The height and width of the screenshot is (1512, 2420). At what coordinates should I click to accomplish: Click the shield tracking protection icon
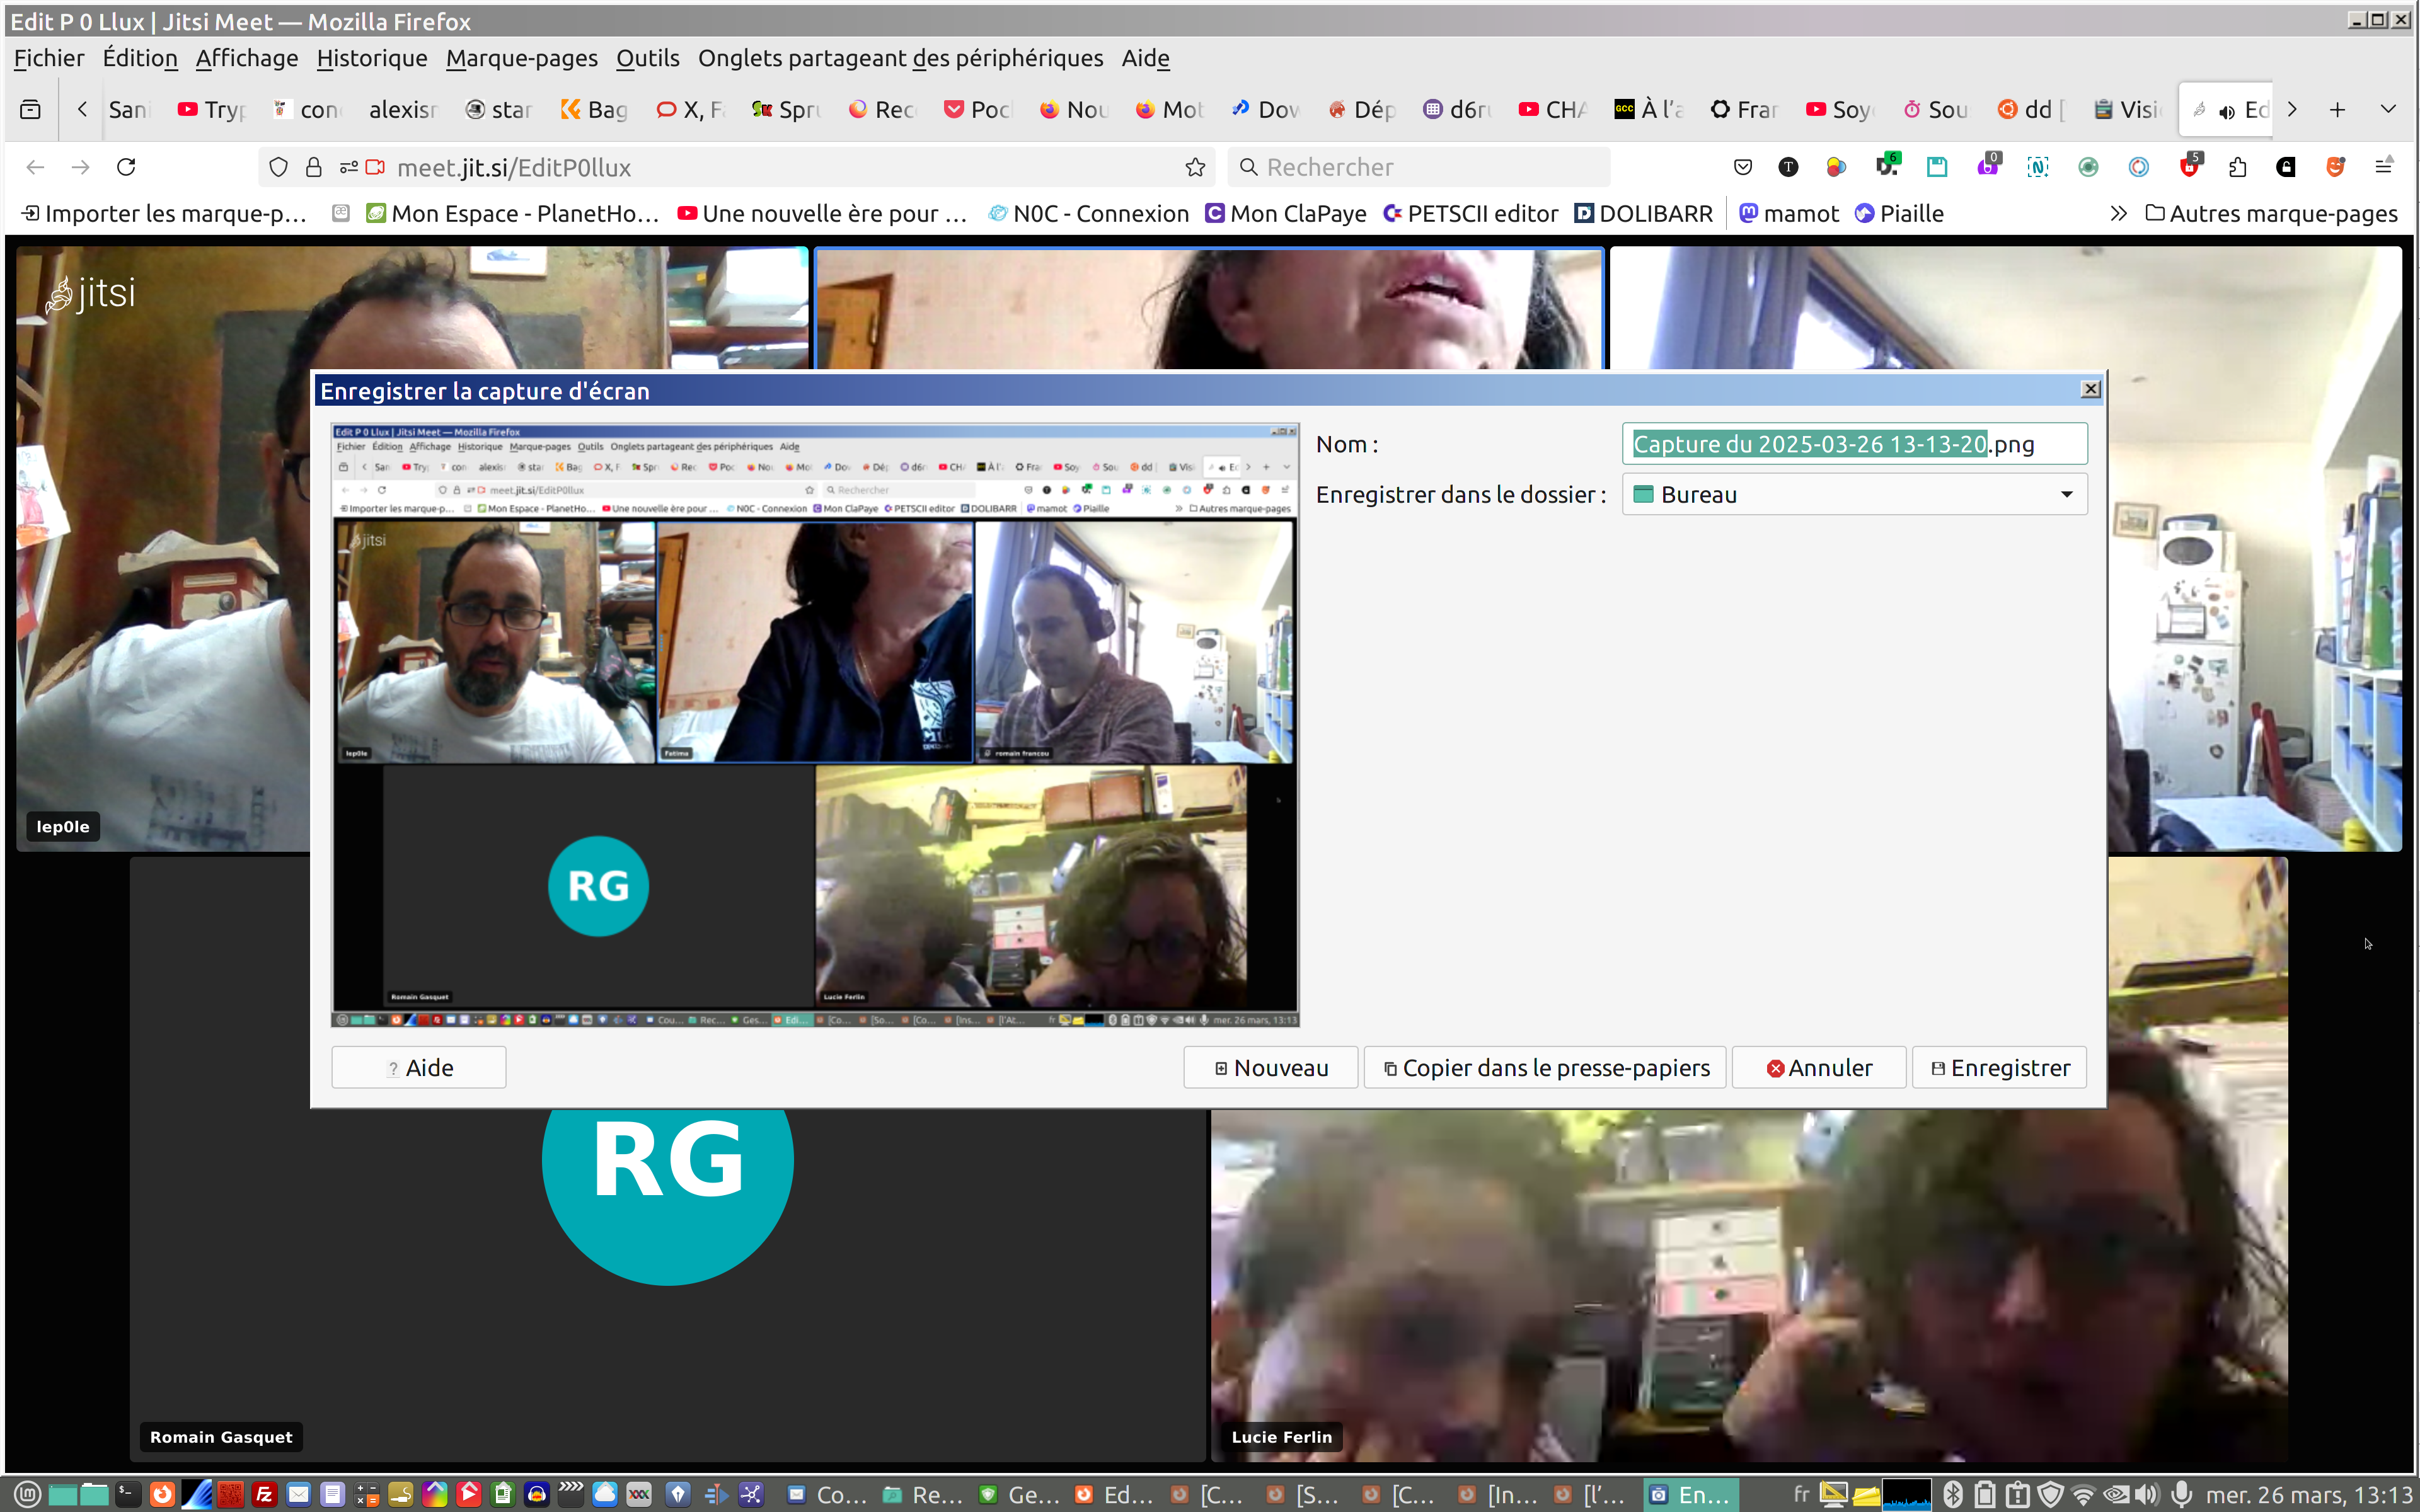[279, 167]
